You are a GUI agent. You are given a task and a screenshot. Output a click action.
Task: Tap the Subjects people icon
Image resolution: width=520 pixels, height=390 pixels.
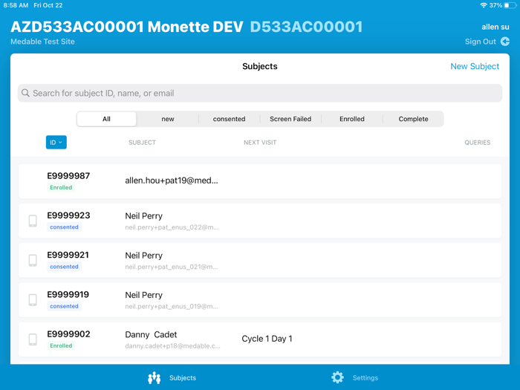(x=154, y=378)
